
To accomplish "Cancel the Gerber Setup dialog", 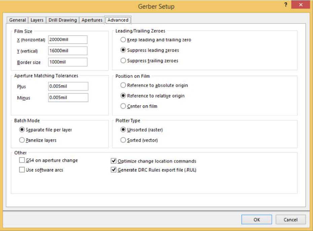I will 290,220.
